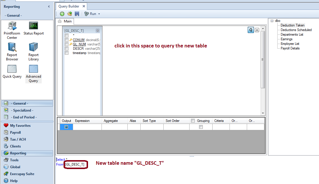This screenshot has width=319, height=184.
Task: Open the Payroll navigation section
Action: point(16,133)
